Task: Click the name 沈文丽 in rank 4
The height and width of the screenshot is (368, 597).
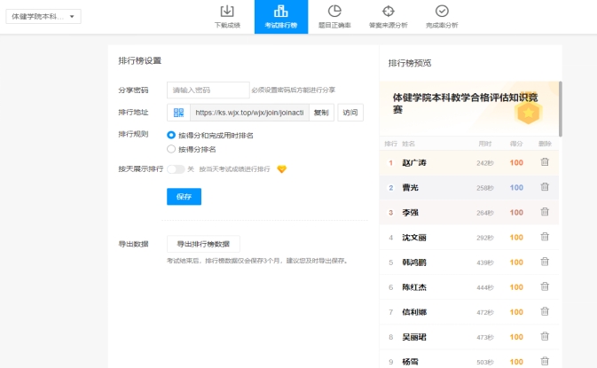Action: pos(414,238)
